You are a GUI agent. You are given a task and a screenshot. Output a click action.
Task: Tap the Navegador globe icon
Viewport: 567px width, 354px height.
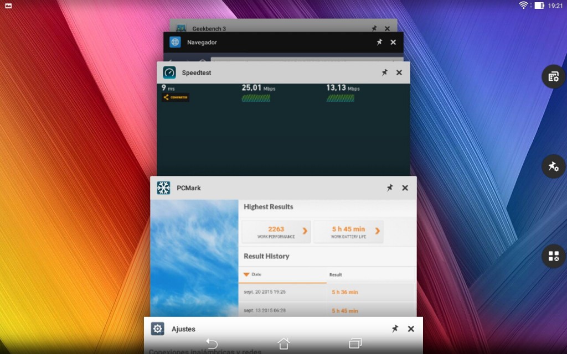pos(175,42)
